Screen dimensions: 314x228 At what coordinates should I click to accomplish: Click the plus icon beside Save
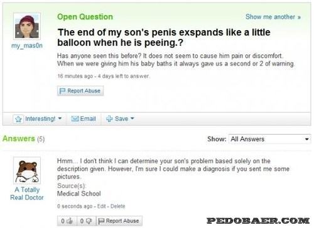pyautogui.click(x=109, y=118)
